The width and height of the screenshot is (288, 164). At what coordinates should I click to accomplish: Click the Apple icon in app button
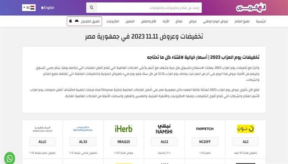[70, 21]
